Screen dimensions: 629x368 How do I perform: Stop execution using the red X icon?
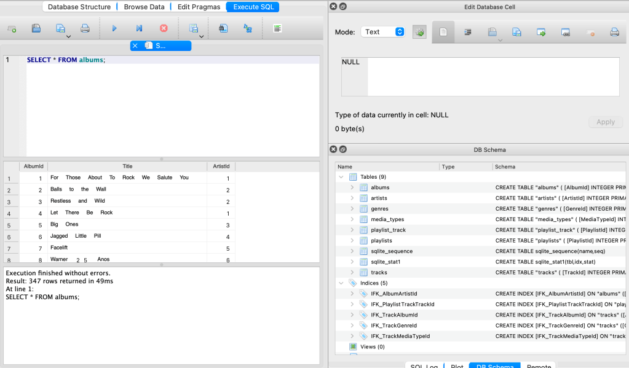tap(164, 28)
